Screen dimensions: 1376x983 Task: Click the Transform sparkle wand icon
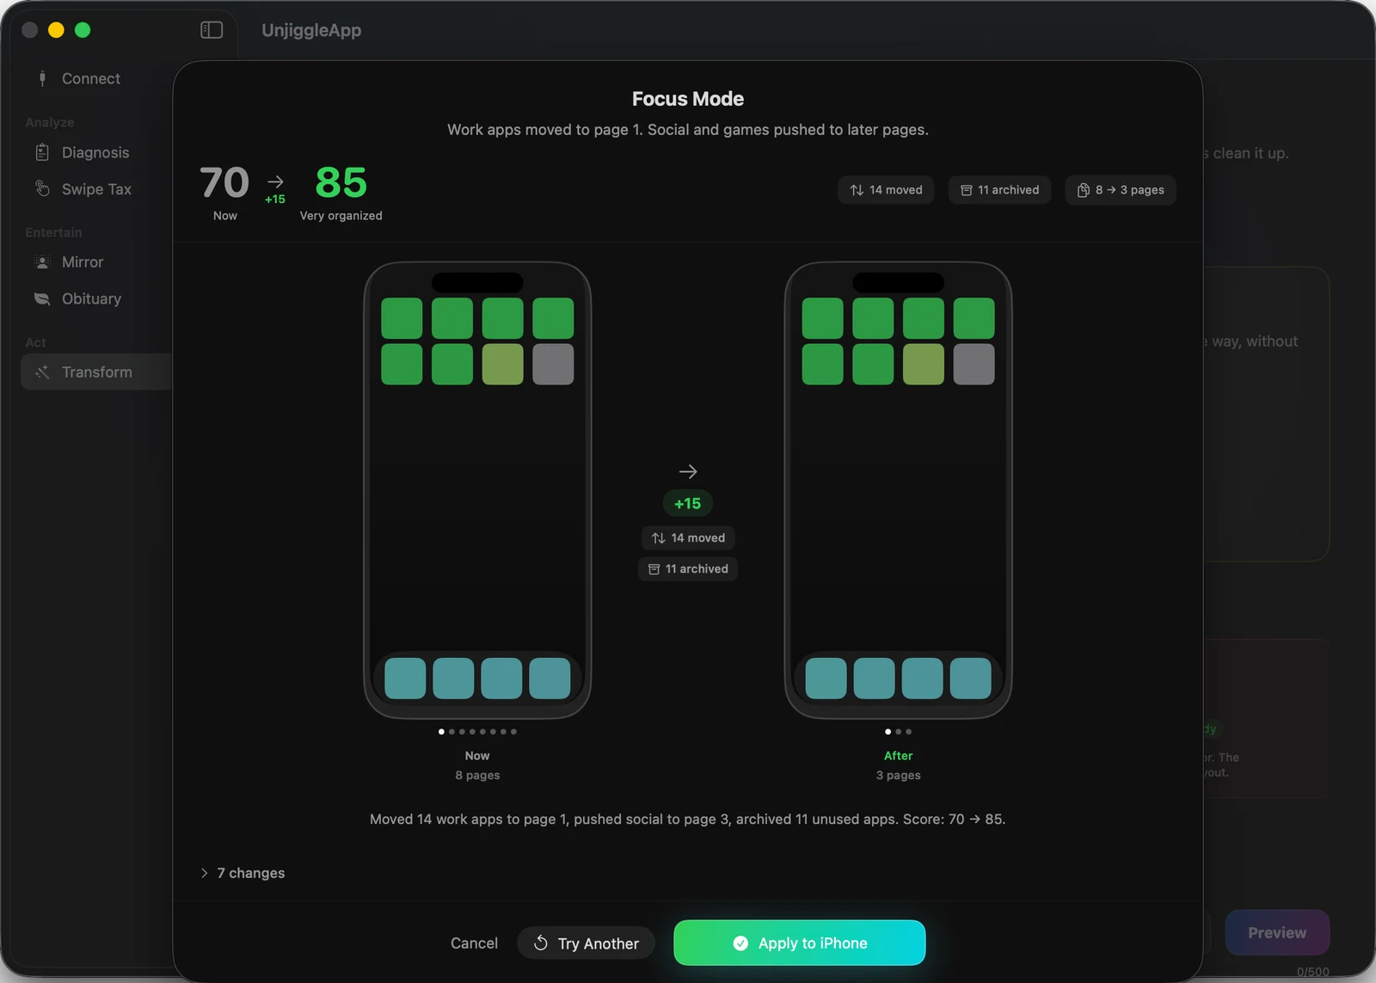point(42,372)
